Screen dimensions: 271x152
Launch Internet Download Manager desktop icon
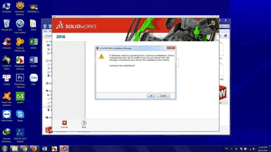coord(6,135)
